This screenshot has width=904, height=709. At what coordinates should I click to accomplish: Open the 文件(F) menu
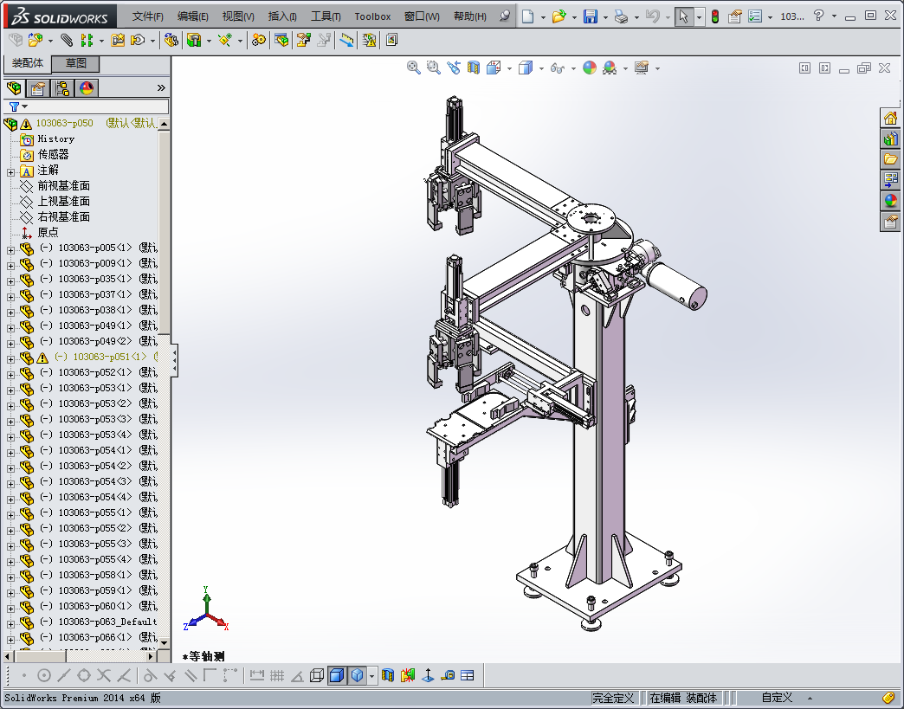[147, 16]
